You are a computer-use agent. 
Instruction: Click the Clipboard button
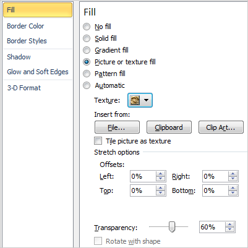point(169,127)
